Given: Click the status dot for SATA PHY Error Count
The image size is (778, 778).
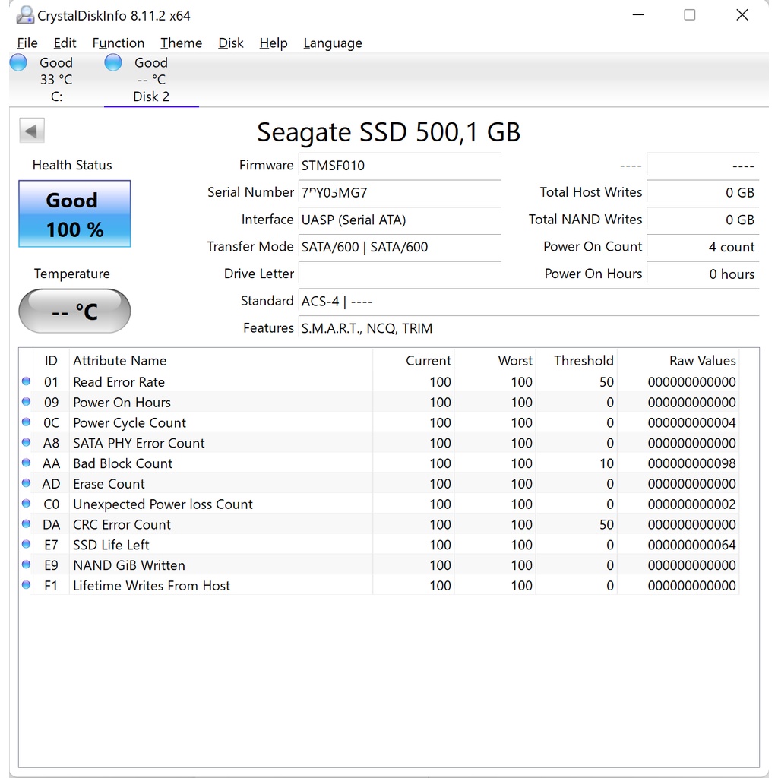Looking at the screenshot, I should [27, 442].
